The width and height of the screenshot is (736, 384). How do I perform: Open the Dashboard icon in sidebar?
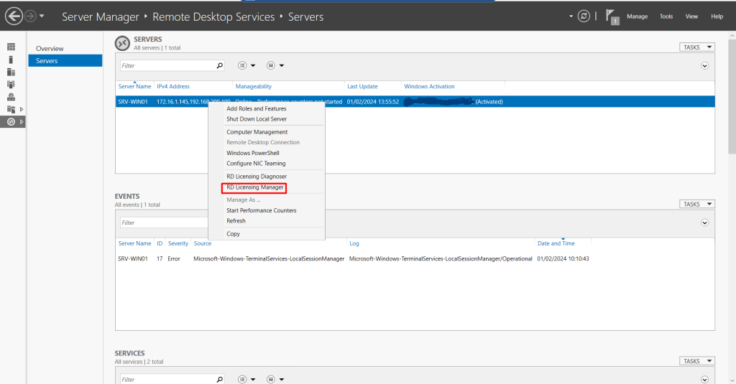(11, 47)
